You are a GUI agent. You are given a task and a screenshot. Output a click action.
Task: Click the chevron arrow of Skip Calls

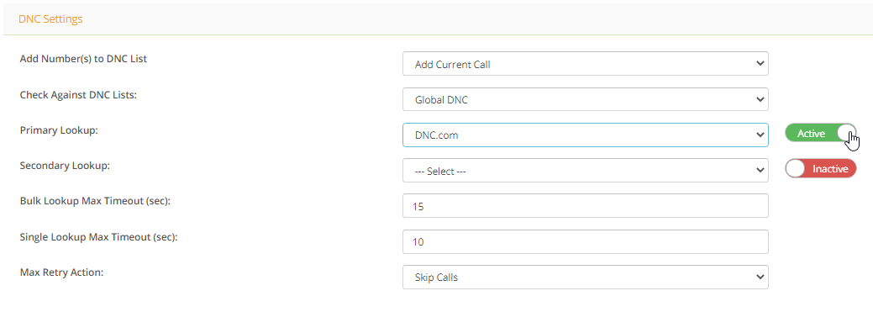(x=760, y=277)
